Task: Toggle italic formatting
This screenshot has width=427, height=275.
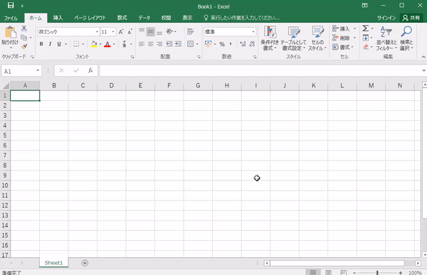Action: pos(50,44)
